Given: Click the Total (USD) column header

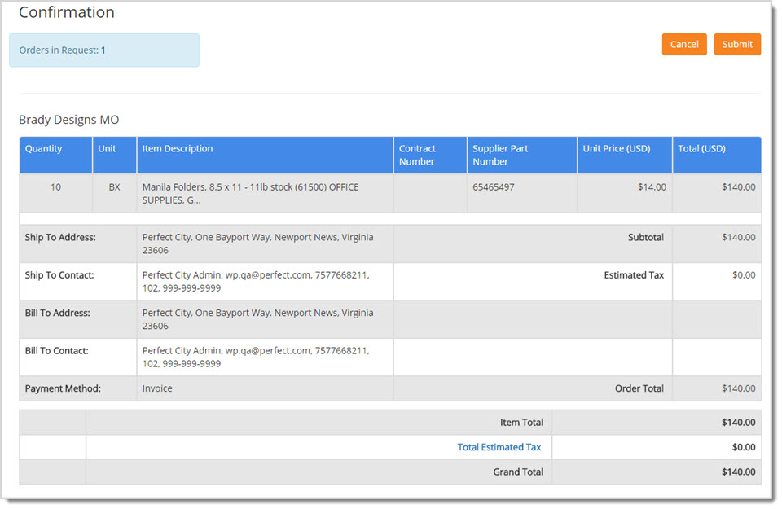Looking at the screenshot, I should tap(717, 155).
